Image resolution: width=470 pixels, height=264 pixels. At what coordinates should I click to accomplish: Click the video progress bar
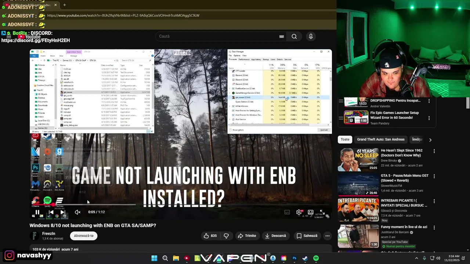coord(181,205)
